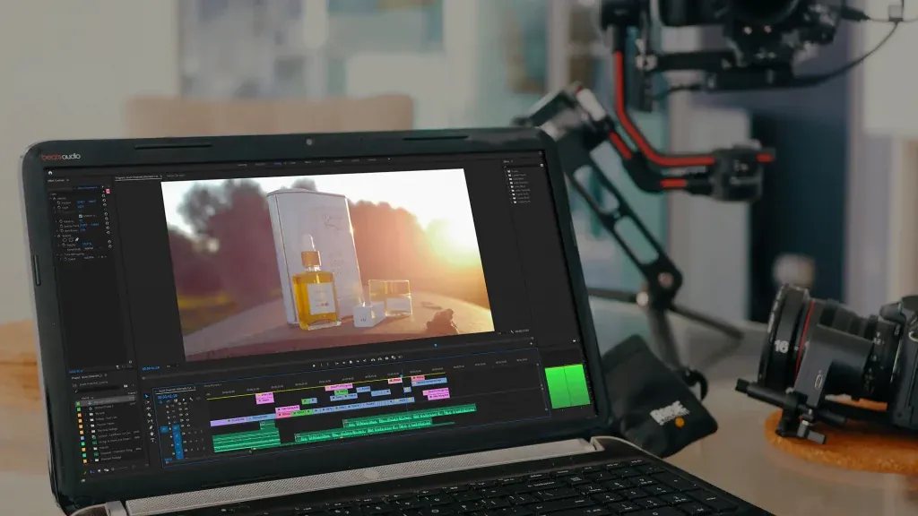The width and height of the screenshot is (918, 516).
Task: Step back one frame in program monitor
Action: pyautogui.click(x=343, y=362)
